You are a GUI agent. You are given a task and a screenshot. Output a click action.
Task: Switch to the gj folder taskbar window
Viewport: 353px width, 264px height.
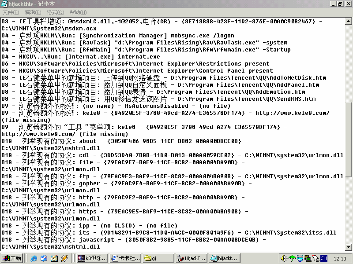pyautogui.click(x=158, y=258)
